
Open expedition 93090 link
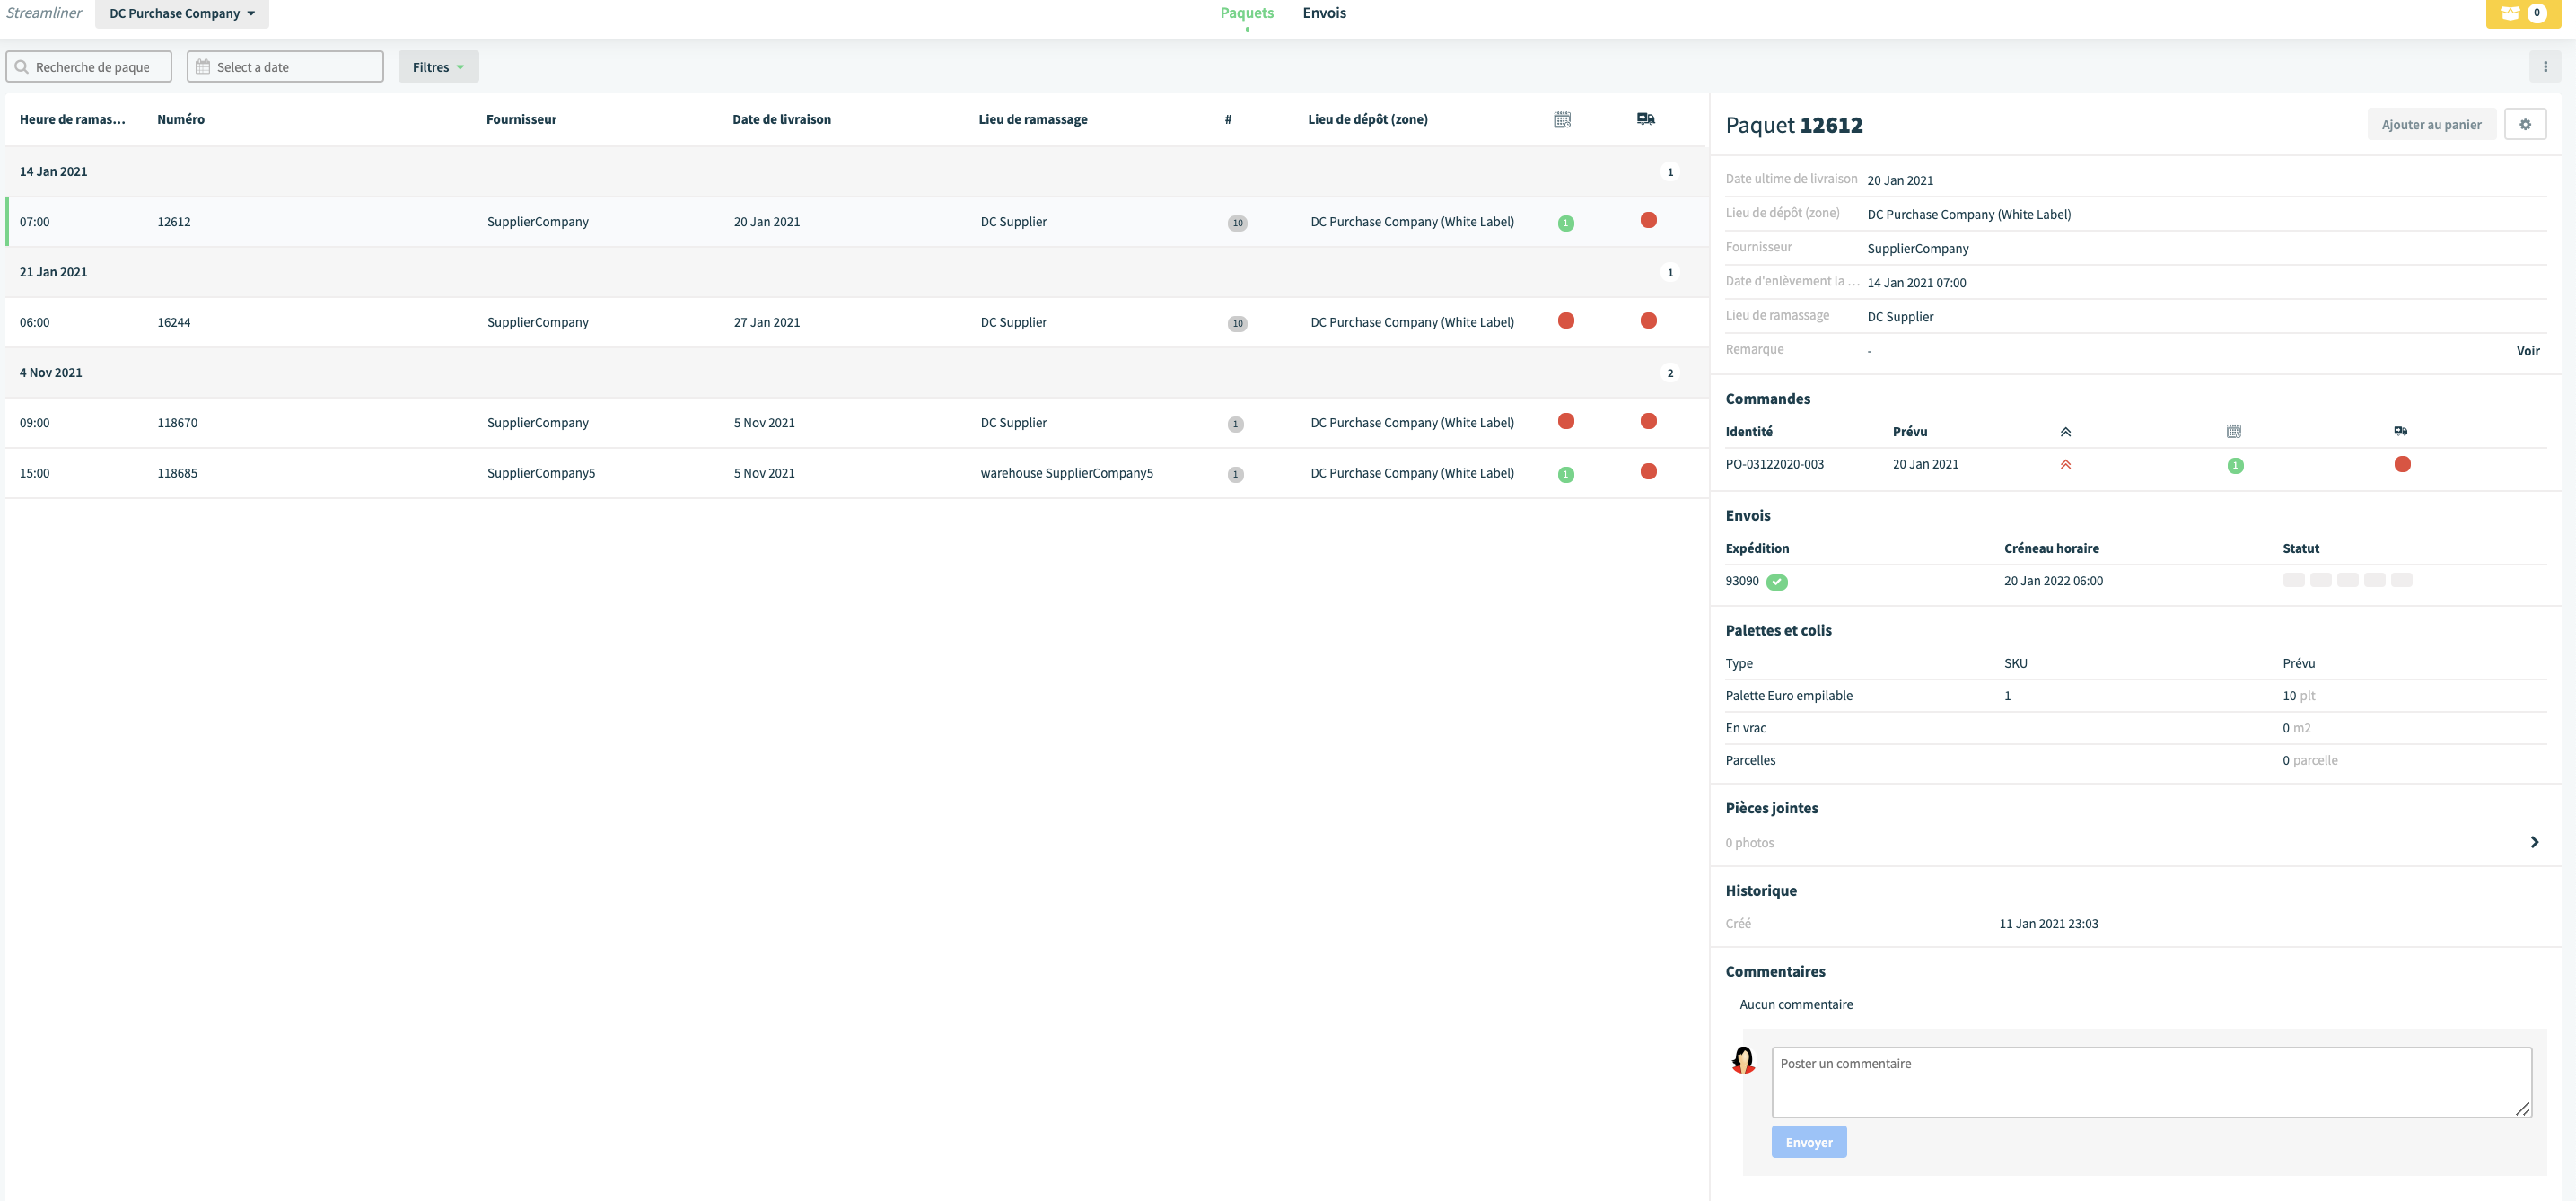coord(1741,581)
